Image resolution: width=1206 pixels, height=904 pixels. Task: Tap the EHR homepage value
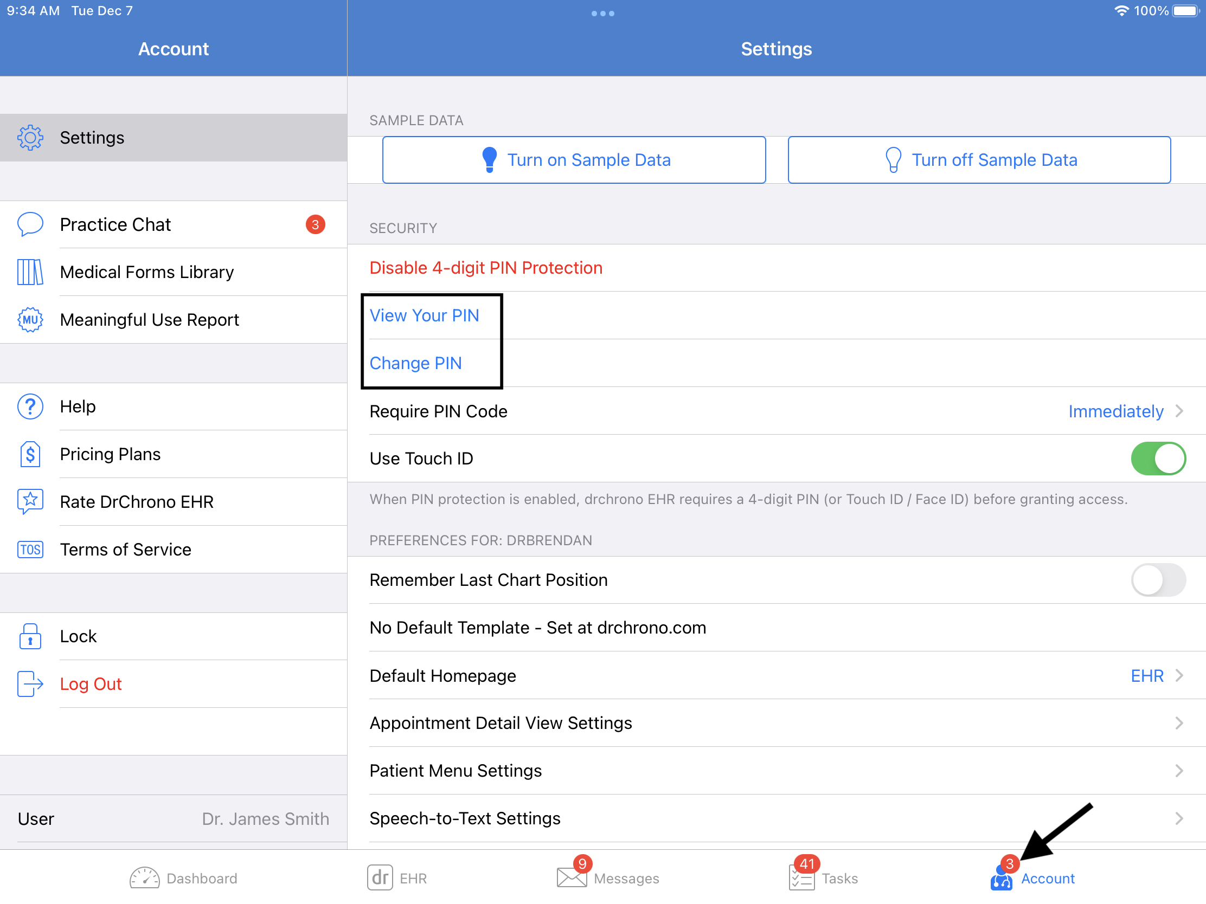coord(1147,676)
